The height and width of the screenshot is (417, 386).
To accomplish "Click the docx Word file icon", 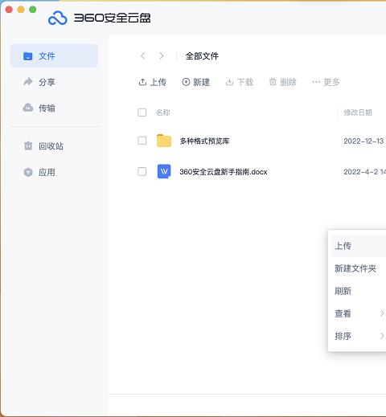I will 164,171.
